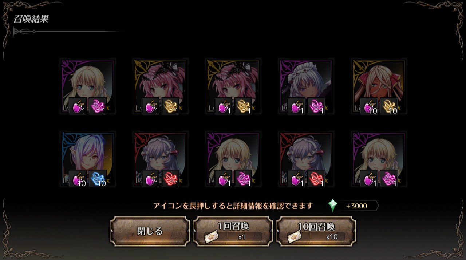466x260 pixels.
Task: Tap the third pink-haired character portrait
Action: click(233, 86)
